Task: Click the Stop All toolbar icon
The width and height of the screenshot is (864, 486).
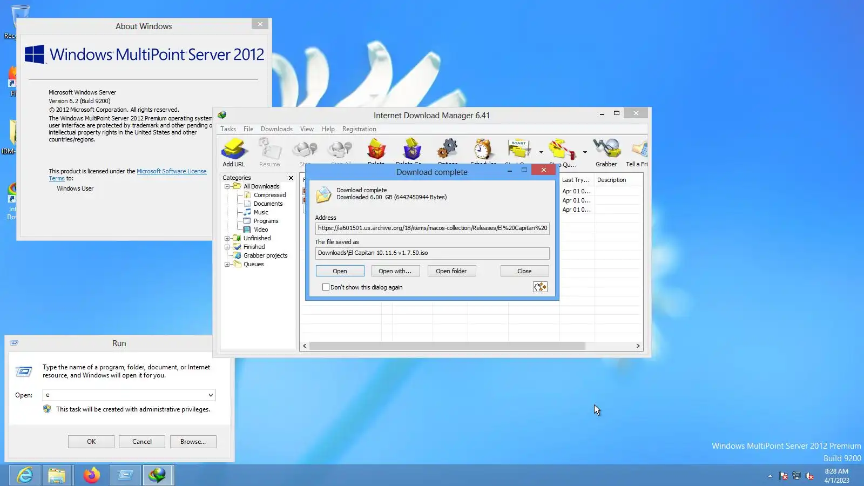Action: pos(341,150)
